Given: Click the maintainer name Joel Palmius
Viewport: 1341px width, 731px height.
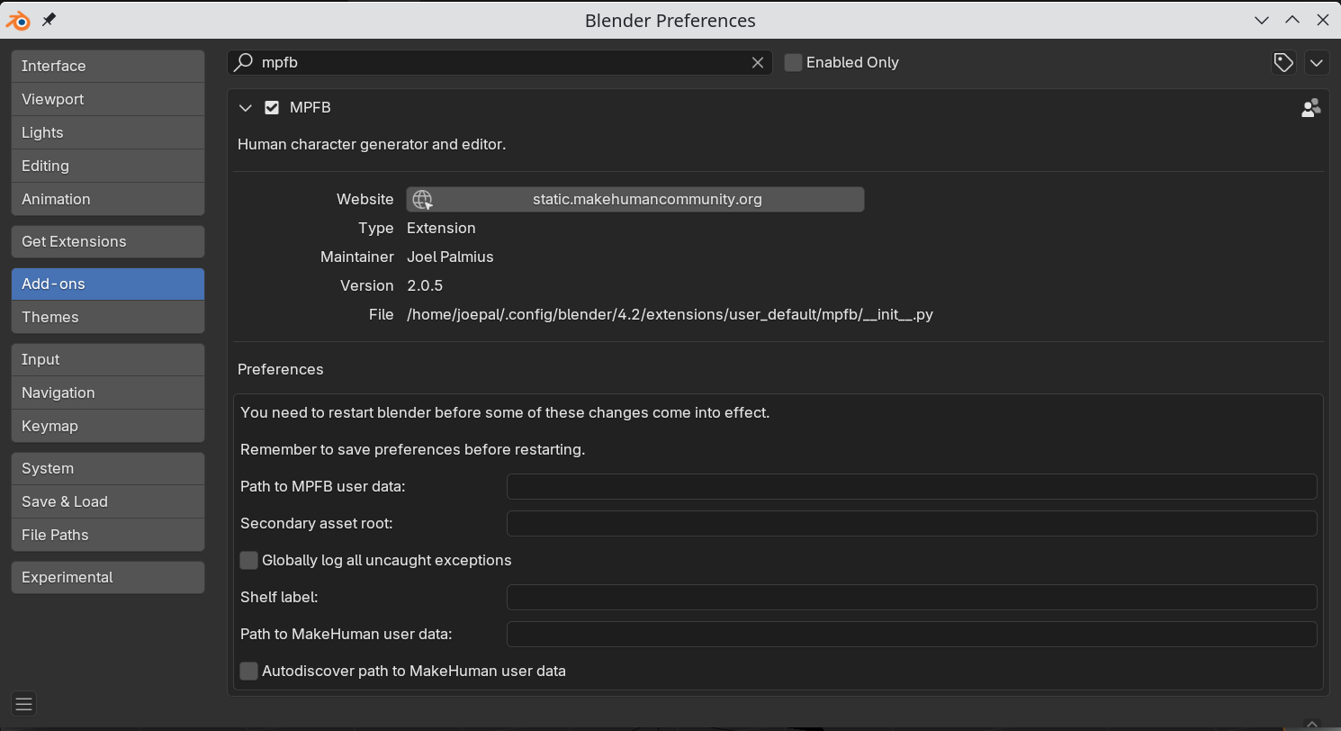Looking at the screenshot, I should click(450, 257).
